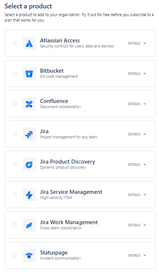Click the Confluence product title

pyautogui.click(x=54, y=101)
